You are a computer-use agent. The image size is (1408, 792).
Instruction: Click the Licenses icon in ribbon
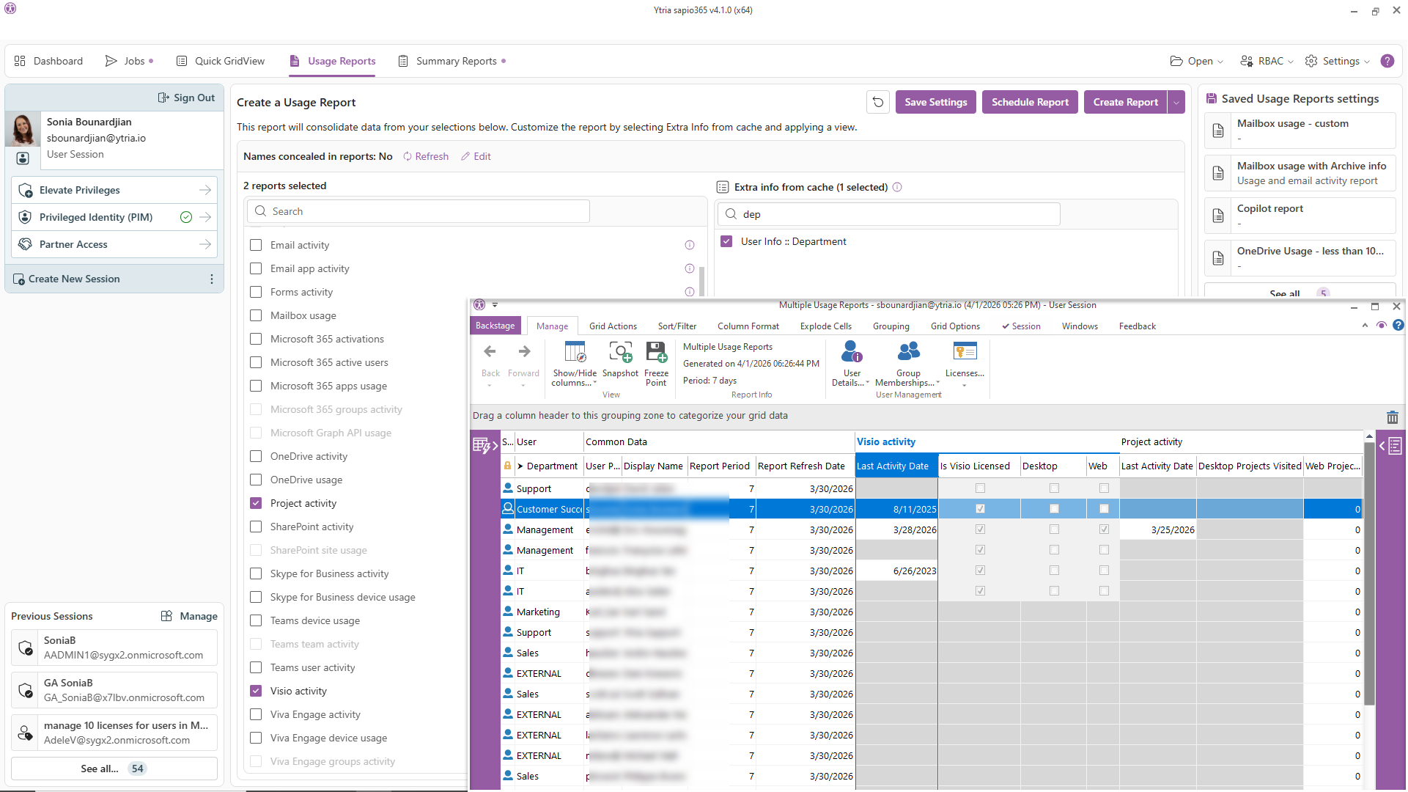click(964, 352)
